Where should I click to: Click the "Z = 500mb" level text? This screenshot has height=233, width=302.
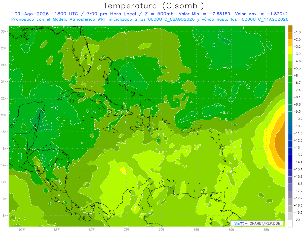tap(159, 14)
